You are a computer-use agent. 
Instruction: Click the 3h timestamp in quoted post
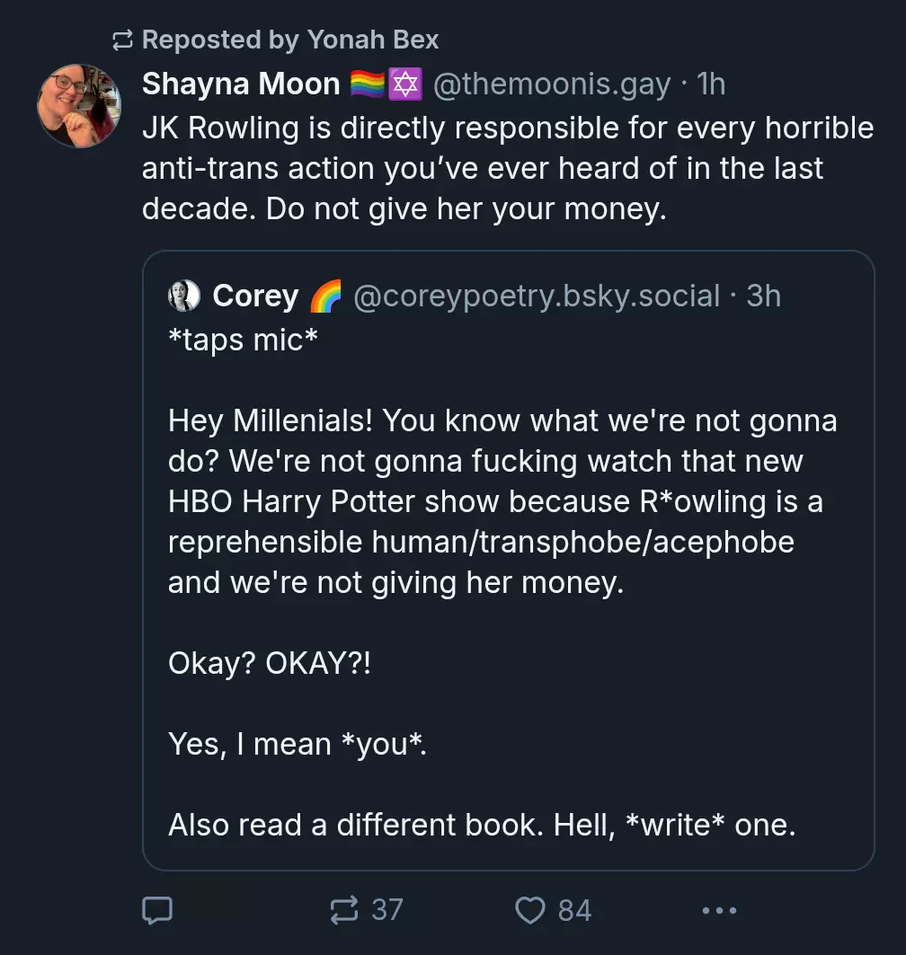(x=763, y=296)
